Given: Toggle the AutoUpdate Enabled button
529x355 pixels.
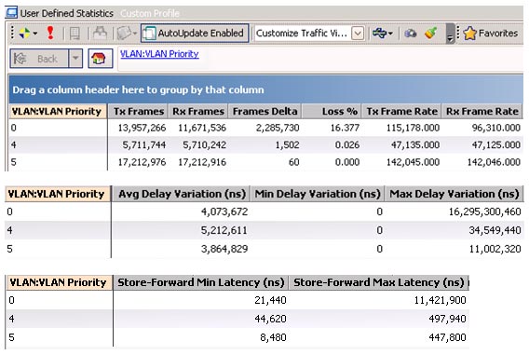Looking at the screenshot, I should point(195,33).
